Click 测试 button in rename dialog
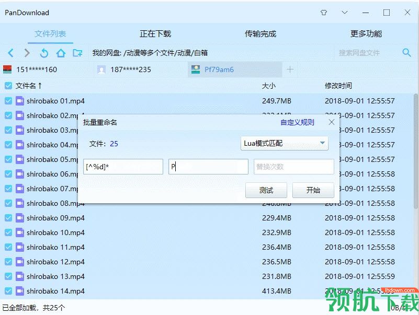Viewport: 419px width, 315px height. [x=266, y=190]
